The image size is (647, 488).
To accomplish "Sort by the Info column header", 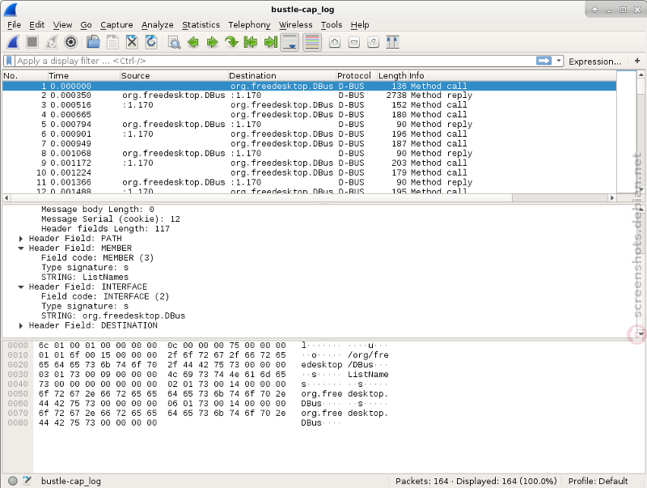I will click(512, 75).
